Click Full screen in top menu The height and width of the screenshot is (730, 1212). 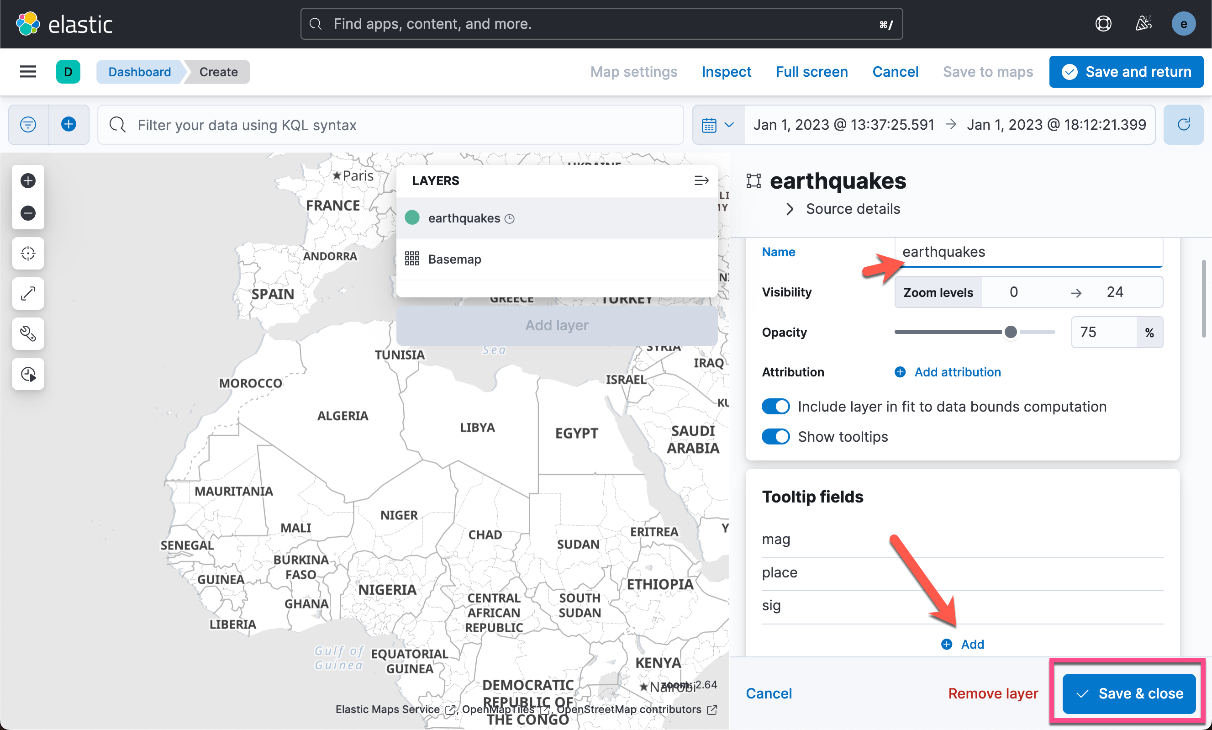(x=812, y=72)
